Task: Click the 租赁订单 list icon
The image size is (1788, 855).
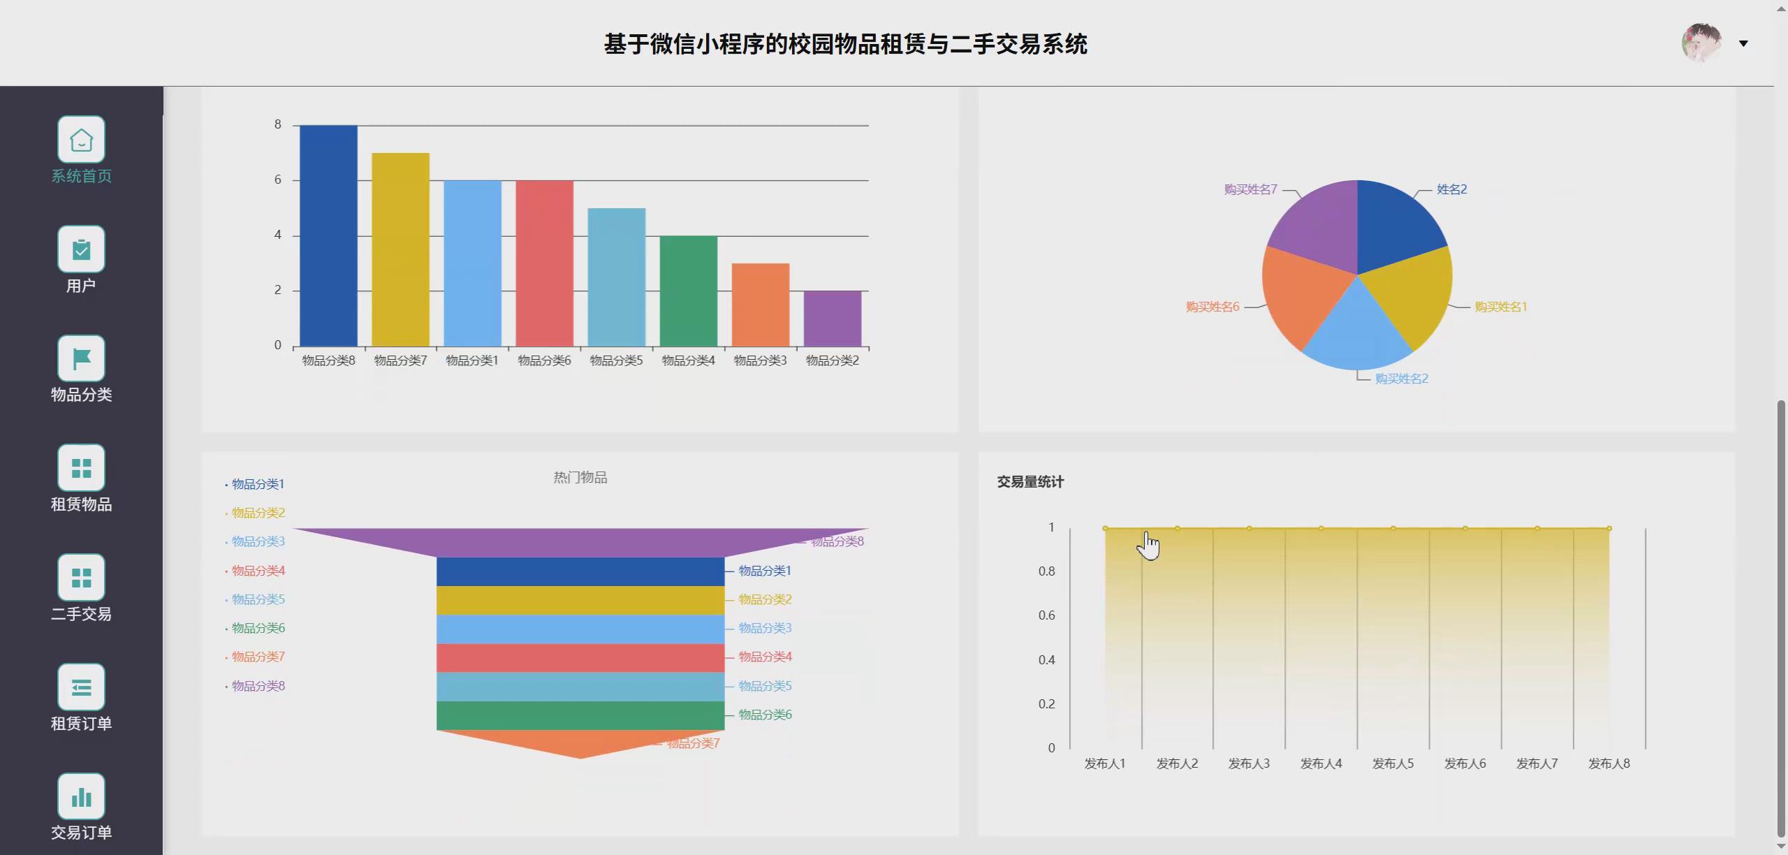Action: [x=81, y=687]
